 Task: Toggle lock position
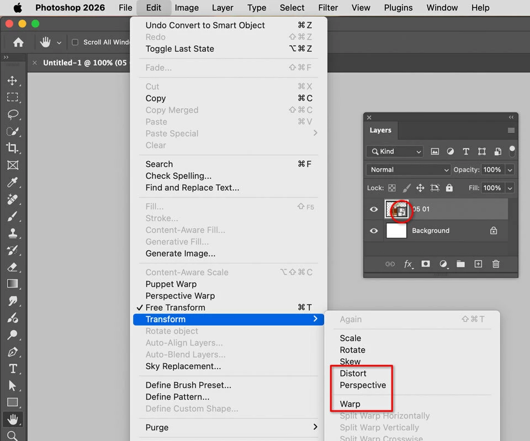420,188
